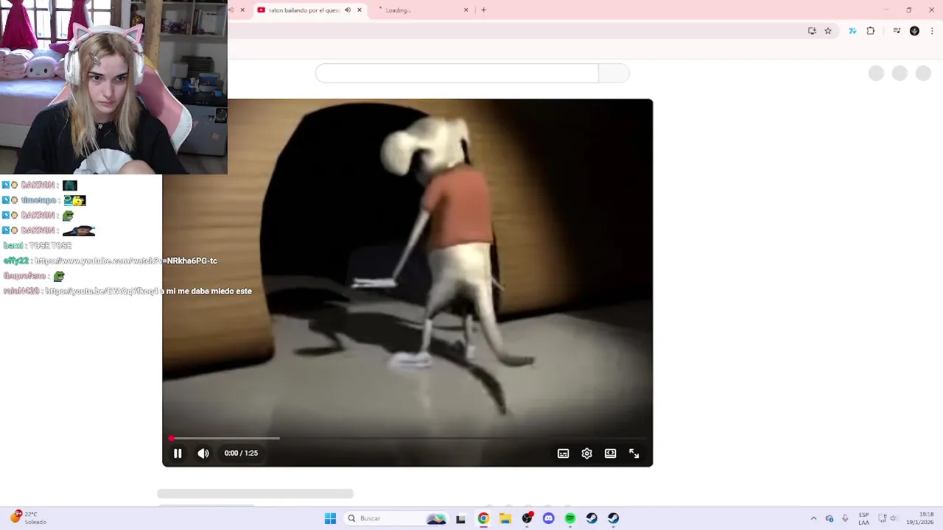
Task: Show hidden system tray icons
Action: [813, 518]
